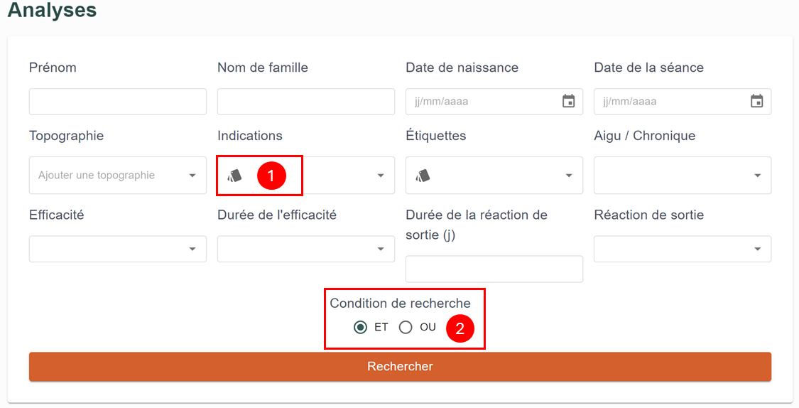Click the Rechercher button
The height and width of the screenshot is (408, 799).
400,366
